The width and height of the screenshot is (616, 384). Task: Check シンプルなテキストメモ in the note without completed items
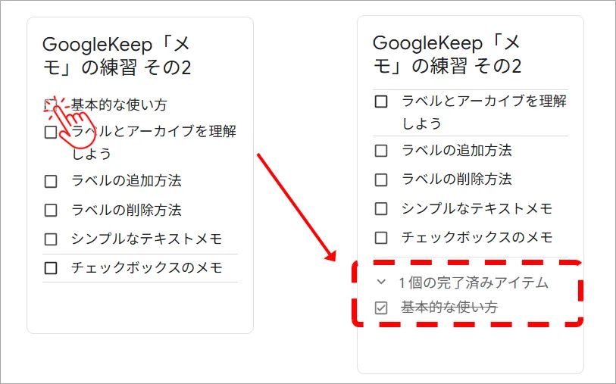tap(51, 239)
